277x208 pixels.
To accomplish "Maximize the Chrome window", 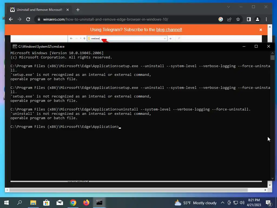I will click(x=253, y=7).
